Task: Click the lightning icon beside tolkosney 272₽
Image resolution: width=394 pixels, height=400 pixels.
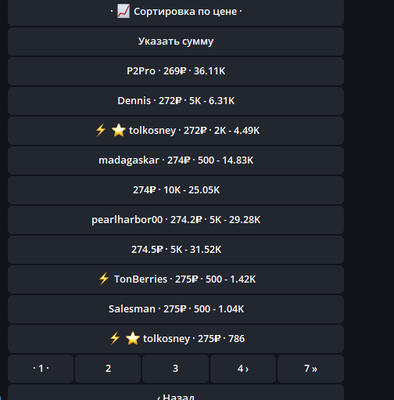Action: tap(101, 130)
